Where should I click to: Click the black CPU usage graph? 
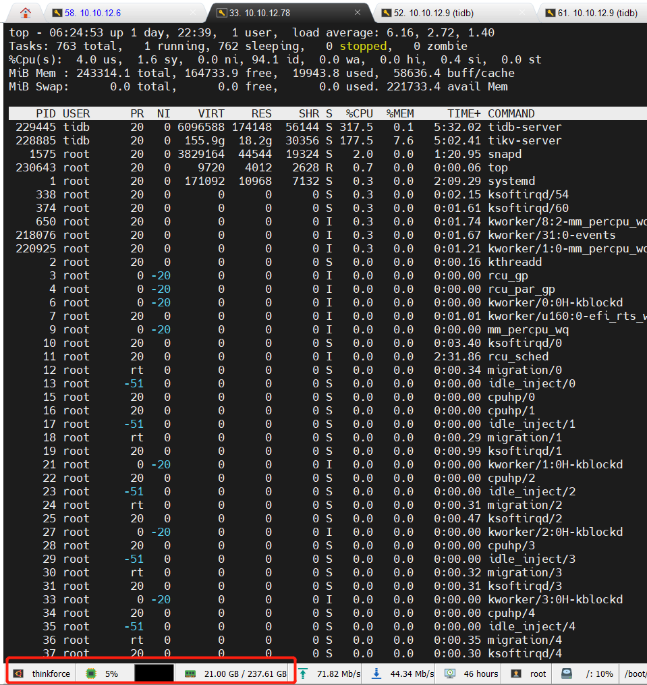coord(154,674)
